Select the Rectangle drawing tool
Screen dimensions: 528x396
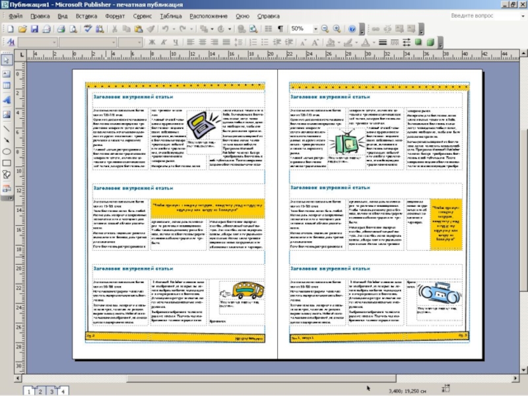tap(7, 163)
